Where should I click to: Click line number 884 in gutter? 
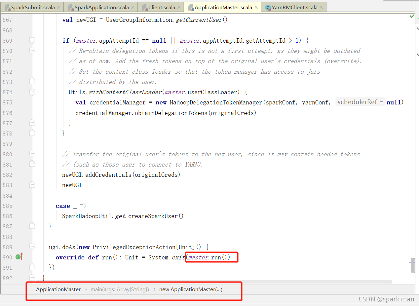tap(7, 195)
